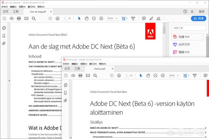This screenshot has height=139, width=209.
Task: Go to previous page in Aloitus window
Action: click(x=112, y=76)
